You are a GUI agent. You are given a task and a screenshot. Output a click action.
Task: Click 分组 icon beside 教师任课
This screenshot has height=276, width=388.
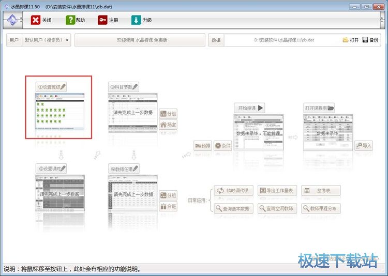tap(168, 195)
